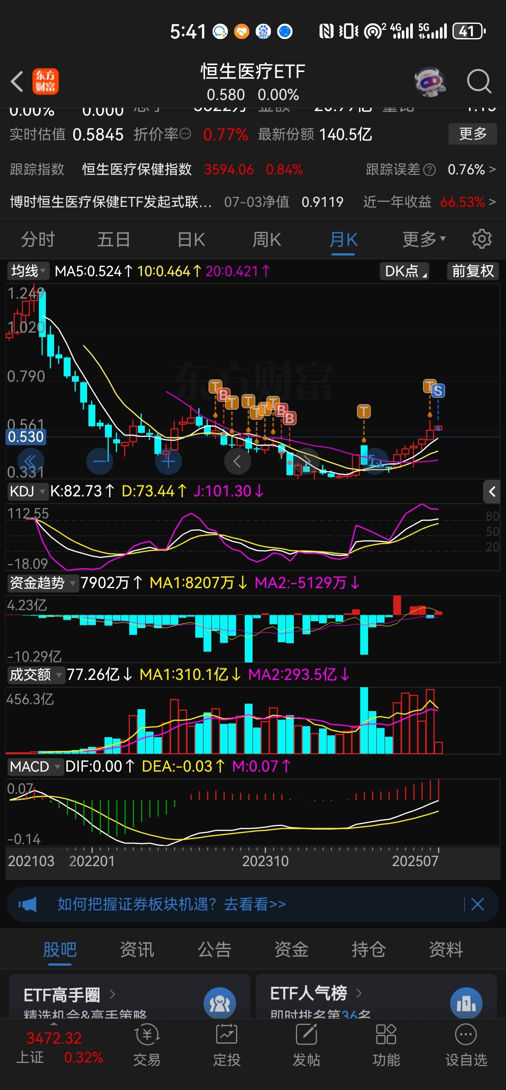
Task: Jump chart to earliest with double-arrow
Action: [x=30, y=461]
